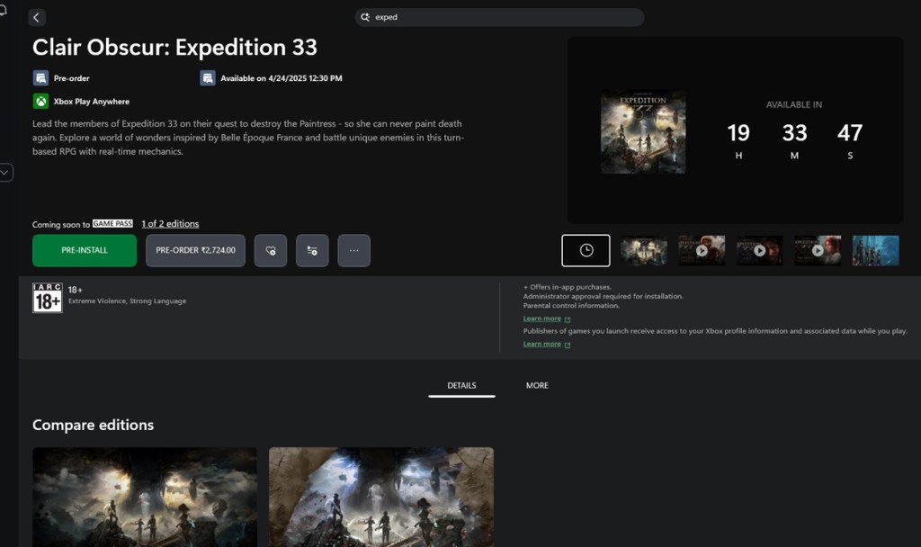Image resolution: width=921 pixels, height=547 pixels.
Task: Expand the left sidebar chevron
Action: point(5,172)
